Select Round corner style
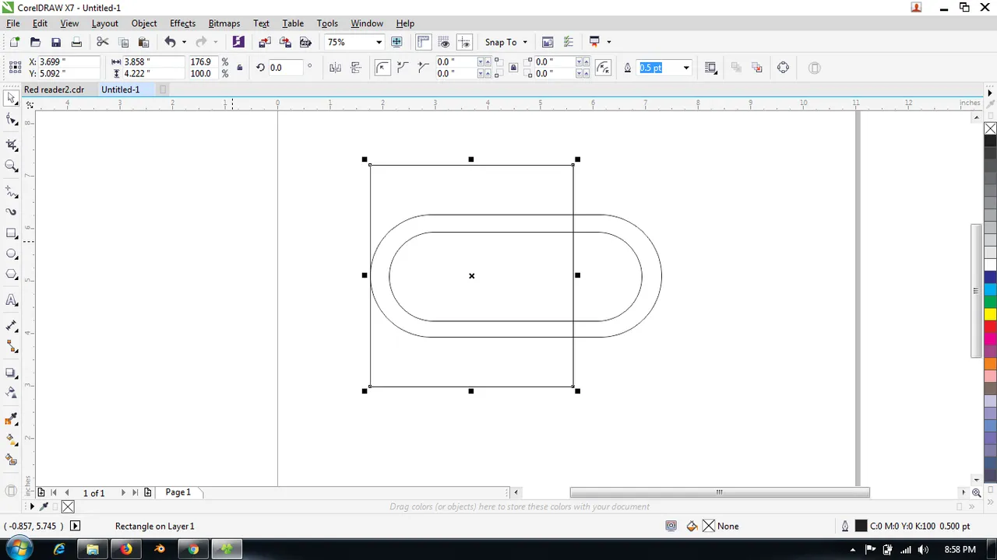 (382, 68)
